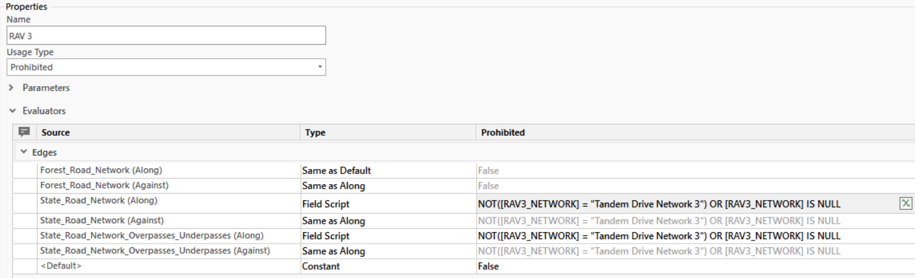Click the Source column header

[56, 133]
